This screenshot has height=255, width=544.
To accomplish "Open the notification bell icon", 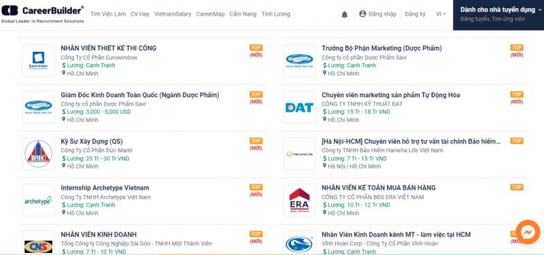I will (344, 14).
